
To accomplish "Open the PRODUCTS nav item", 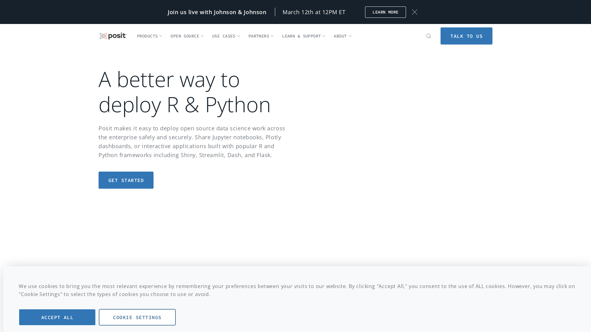I will [147, 36].
